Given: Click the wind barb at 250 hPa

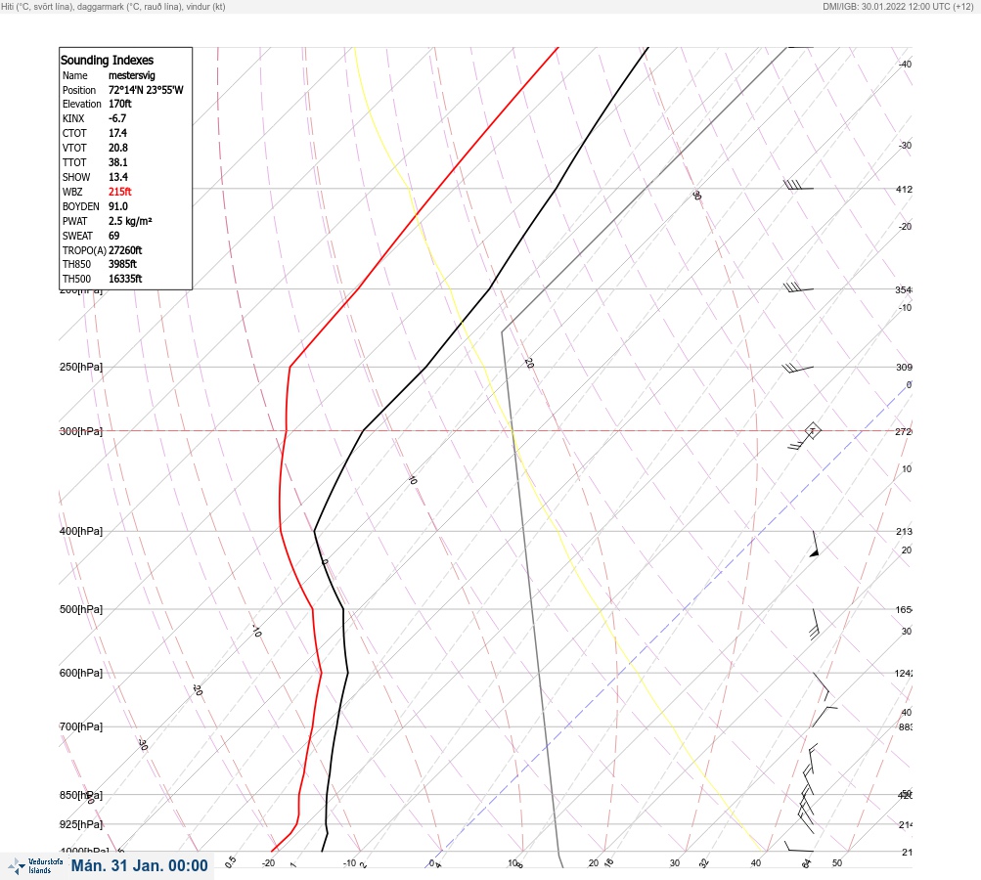Looking at the screenshot, I should click(798, 369).
